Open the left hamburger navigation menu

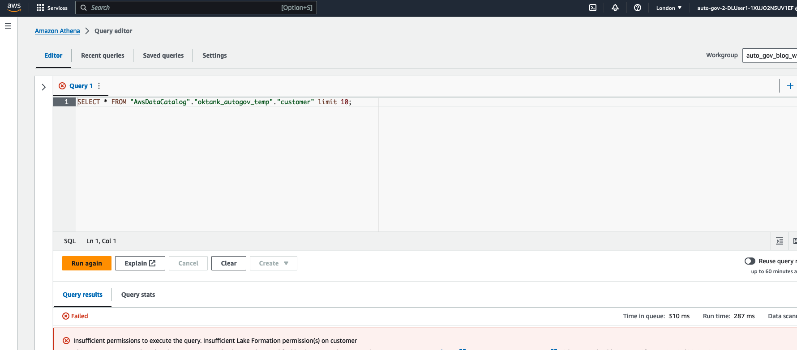coord(8,26)
